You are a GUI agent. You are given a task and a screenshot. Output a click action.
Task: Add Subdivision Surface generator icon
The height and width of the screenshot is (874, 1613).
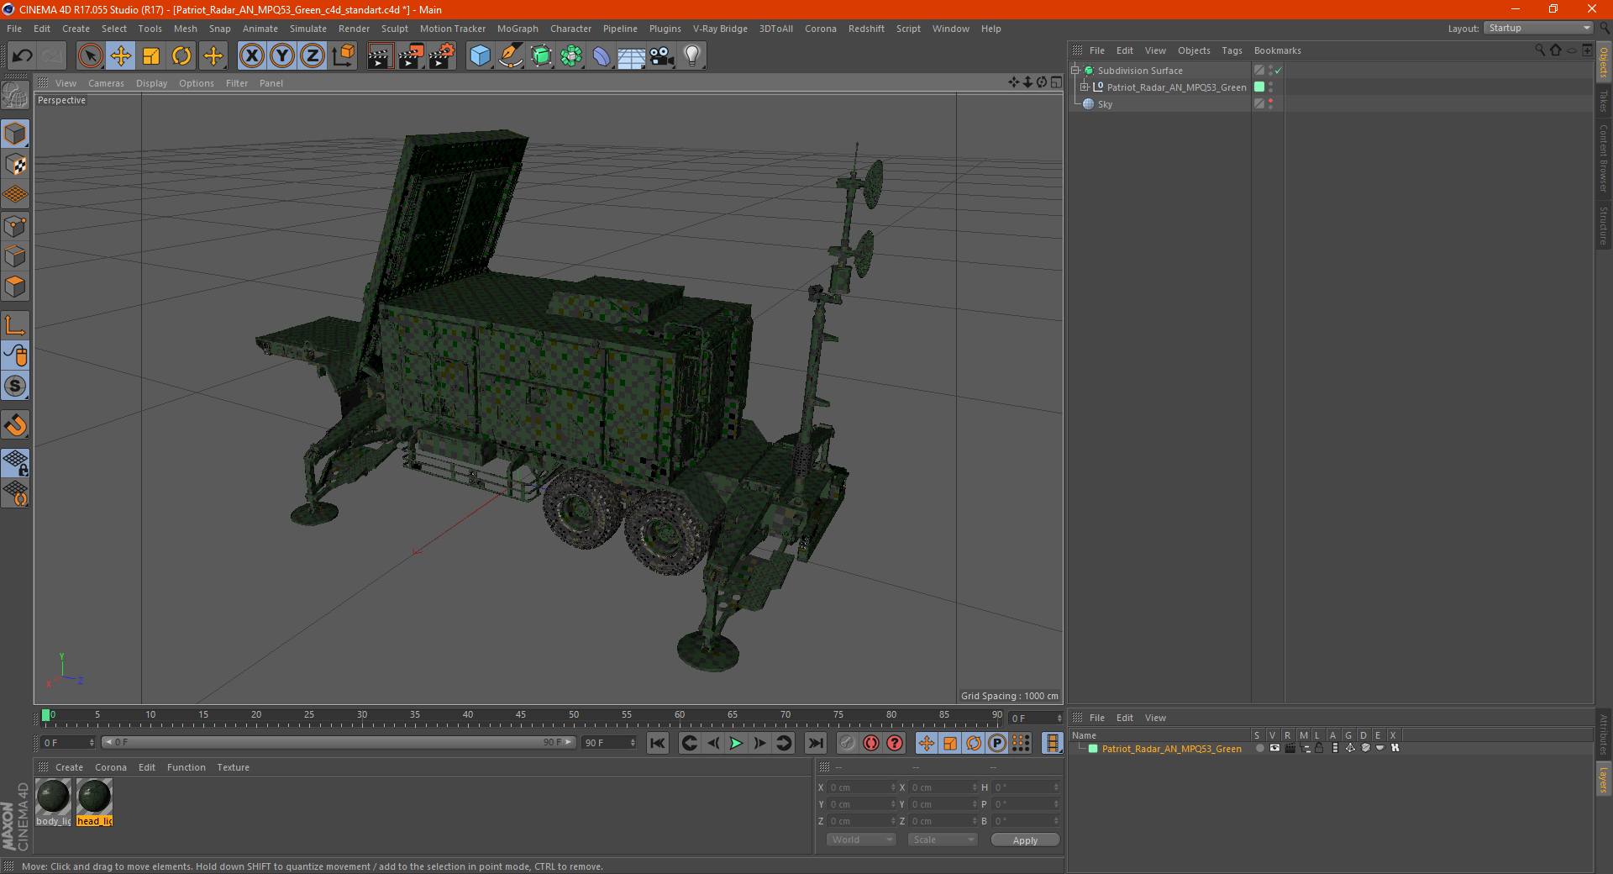(x=541, y=56)
